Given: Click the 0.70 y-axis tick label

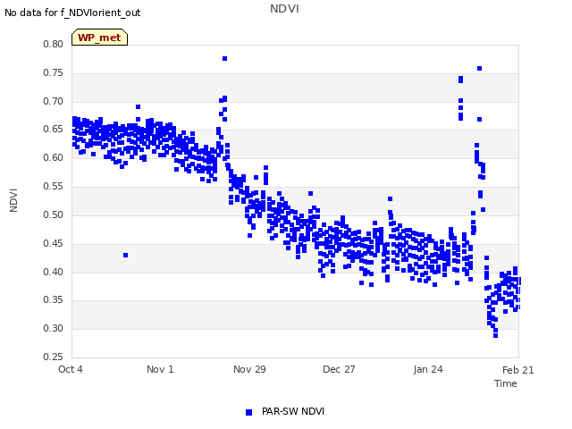Looking at the screenshot, I should pyautogui.click(x=54, y=101).
